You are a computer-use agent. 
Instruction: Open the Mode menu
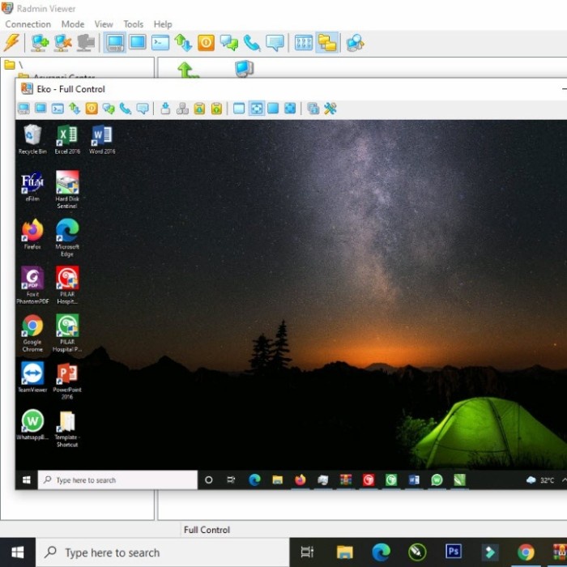point(73,24)
